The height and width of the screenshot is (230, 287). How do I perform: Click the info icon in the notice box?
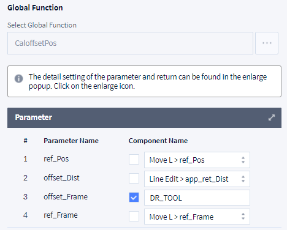tap(18, 78)
